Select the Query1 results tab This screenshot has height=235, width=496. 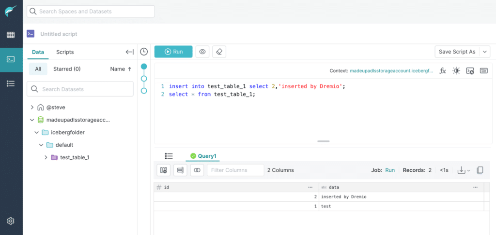pyautogui.click(x=203, y=156)
